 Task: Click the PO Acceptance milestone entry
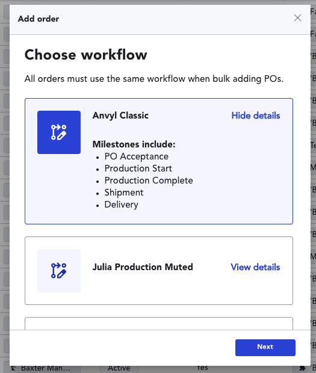point(137,156)
